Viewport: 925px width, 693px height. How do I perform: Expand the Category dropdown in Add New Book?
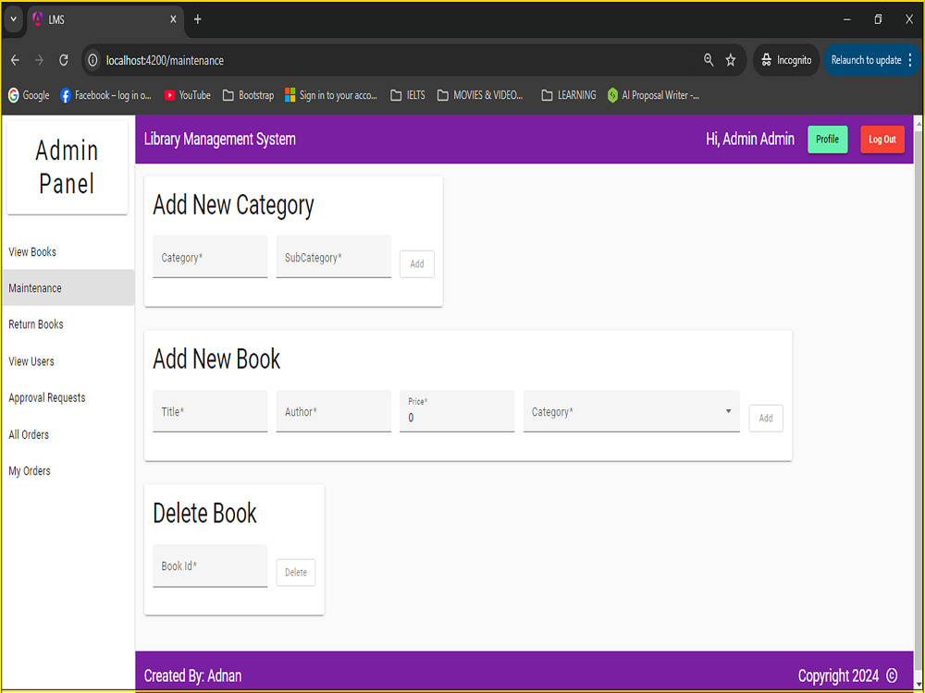pos(631,411)
